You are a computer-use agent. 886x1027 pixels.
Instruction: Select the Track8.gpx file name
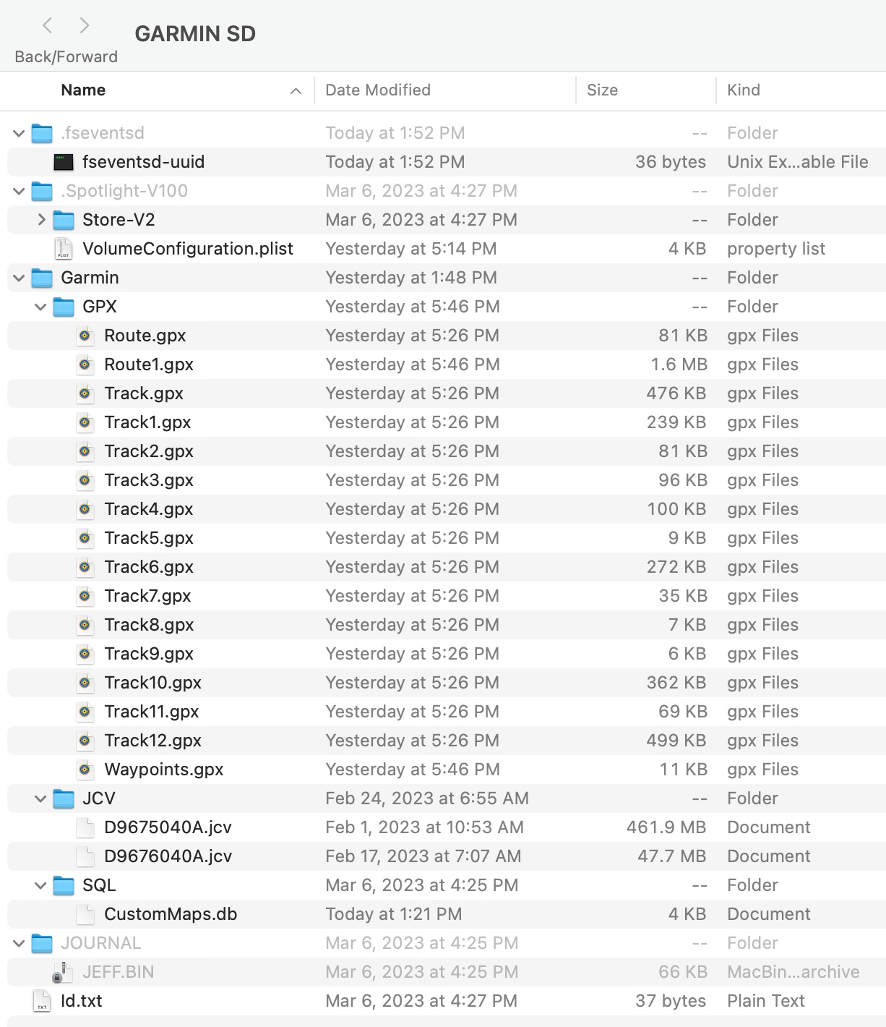click(149, 625)
